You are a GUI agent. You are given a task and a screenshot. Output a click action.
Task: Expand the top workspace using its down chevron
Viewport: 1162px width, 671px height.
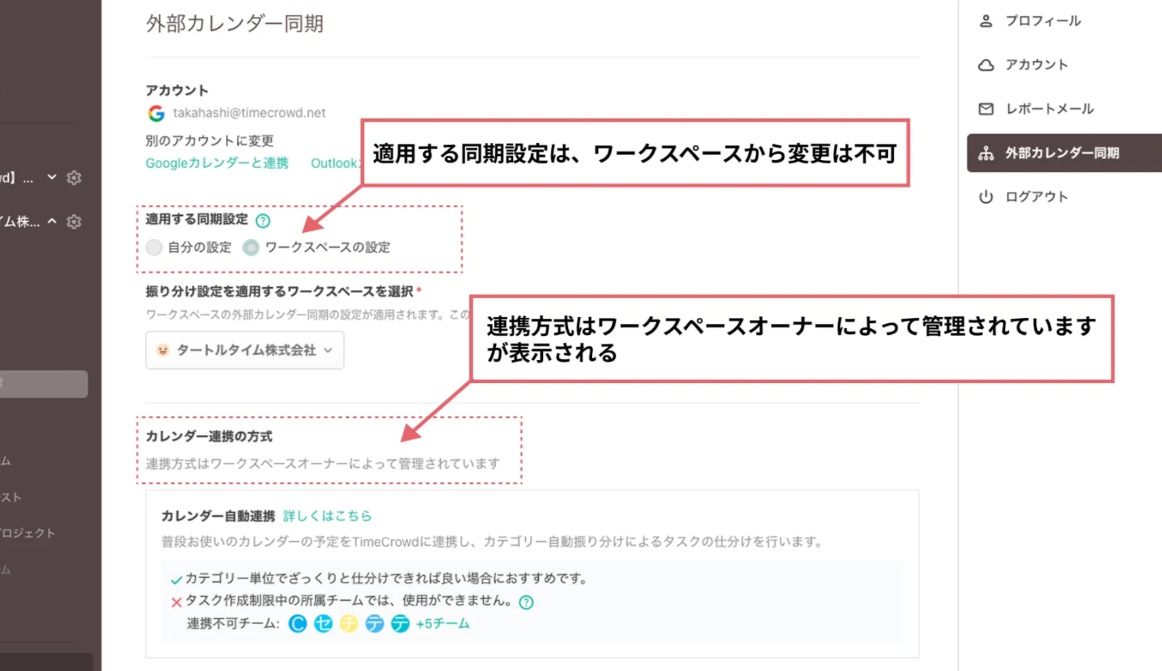tap(51, 177)
